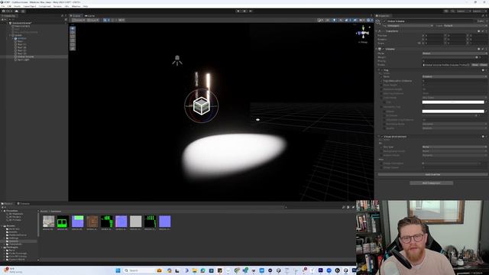
Task: Open the Ambient Mode dropdown
Action: (x=455, y=155)
